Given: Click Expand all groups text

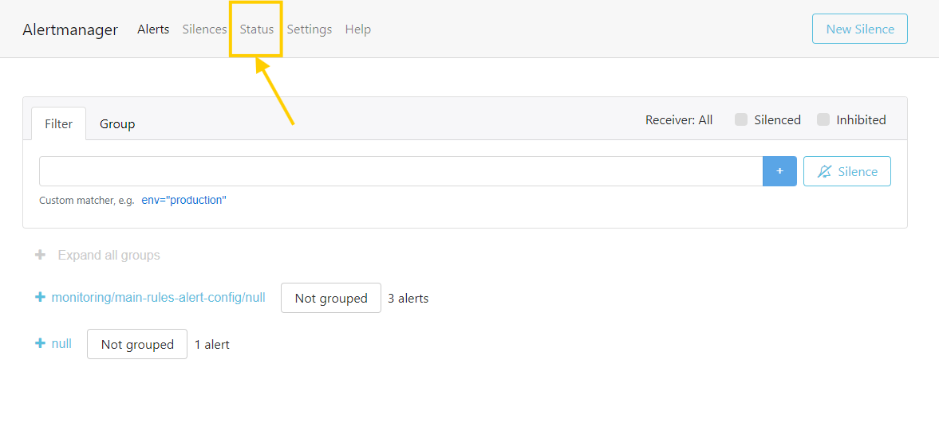Looking at the screenshot, I should tap(109, 256).
